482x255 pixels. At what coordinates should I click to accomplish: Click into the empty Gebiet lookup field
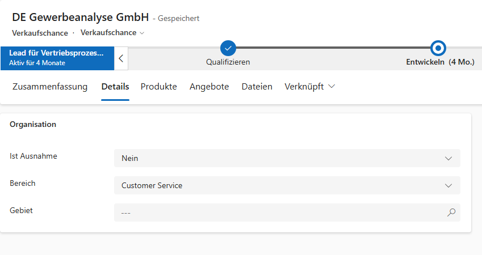(x=278, y=212)
